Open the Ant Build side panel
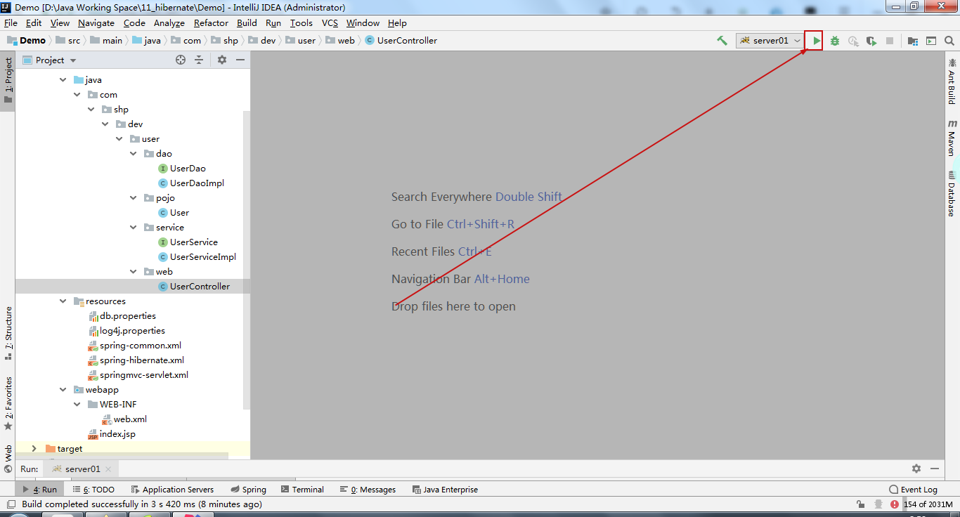Screen dimensions: 960x517 [952, 81]
